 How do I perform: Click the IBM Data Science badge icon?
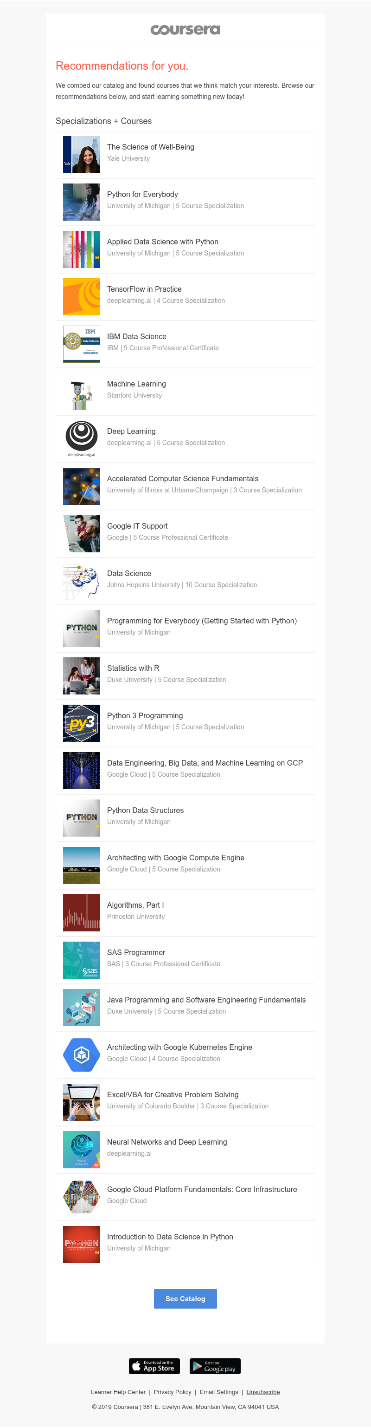pyautogui.click(x=82, y=344)
